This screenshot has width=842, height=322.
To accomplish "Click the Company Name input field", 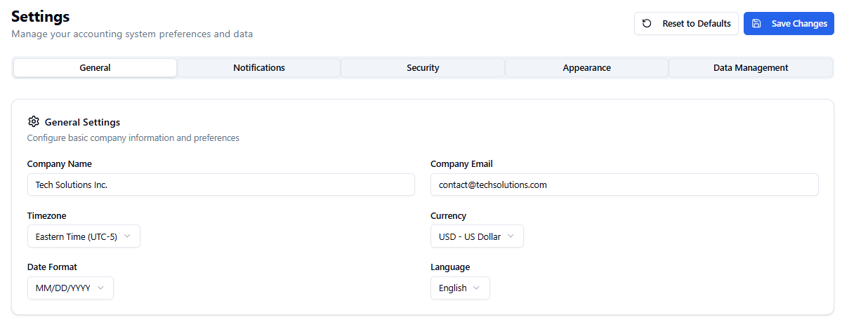I will pos(221,185).
